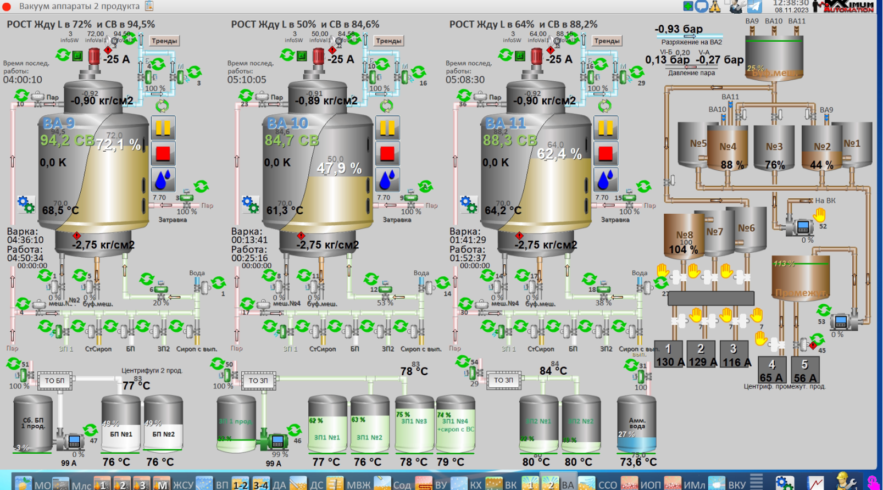Open Тренды for vacuum pan ВА 11
The image size is (883, 490).
(x=607, y=41)
